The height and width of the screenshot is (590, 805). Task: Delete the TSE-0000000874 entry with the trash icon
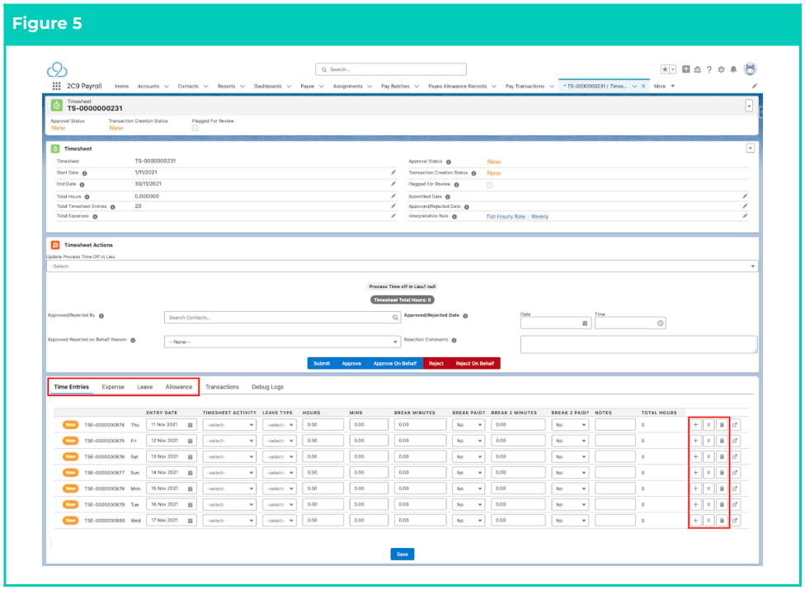[722, 425]
